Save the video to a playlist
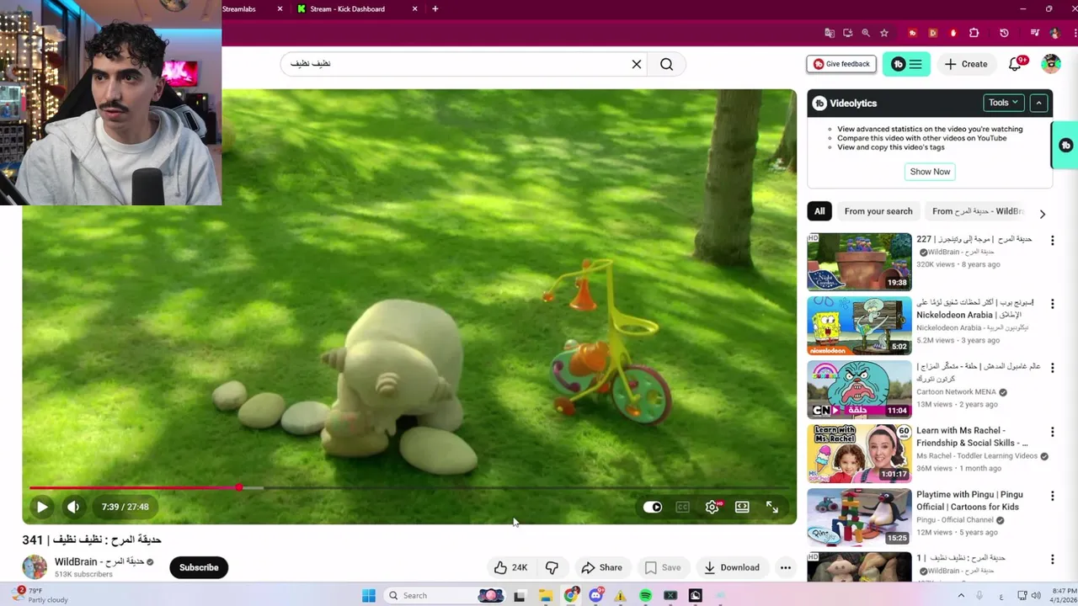This screenshot has height=606, width=1078. coord(662,567)
